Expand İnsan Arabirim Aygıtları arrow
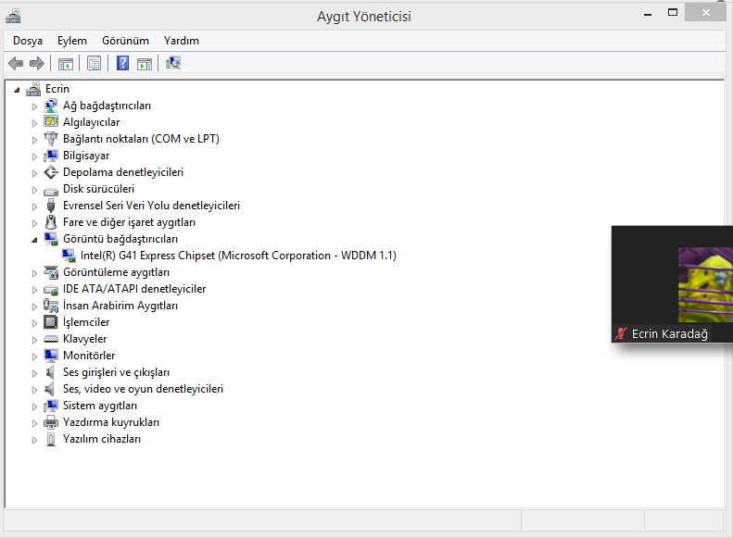 point(34,307)
